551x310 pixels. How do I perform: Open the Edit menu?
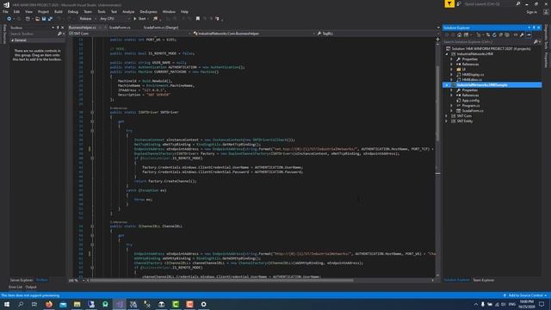click(16, 11)
